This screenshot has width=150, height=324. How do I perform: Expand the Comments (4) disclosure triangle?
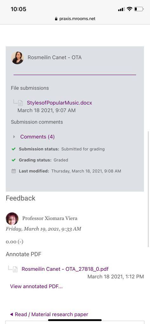pyautogui.click(x=14, y=137)
